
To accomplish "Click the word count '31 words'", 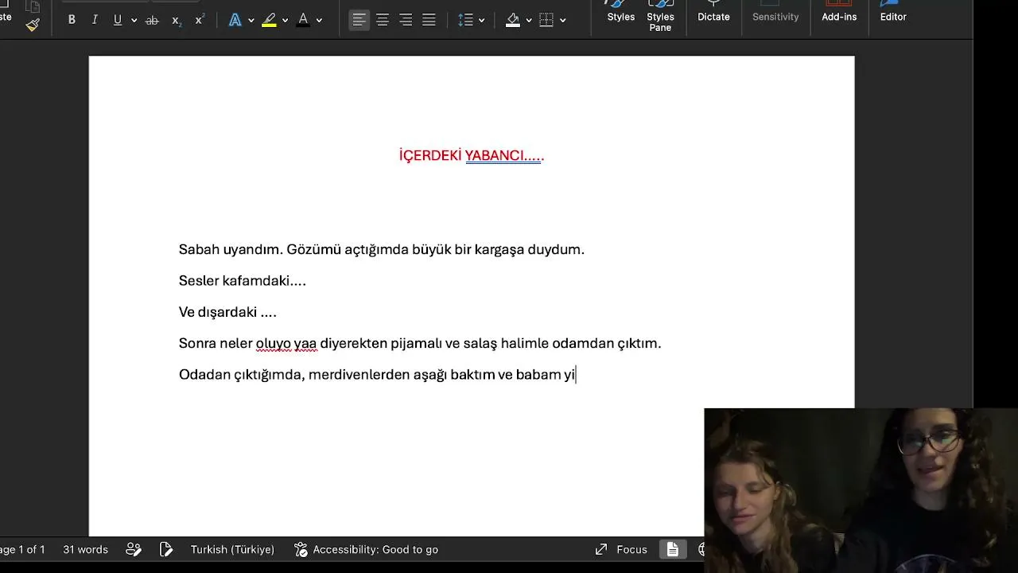I will click(85, 549).
